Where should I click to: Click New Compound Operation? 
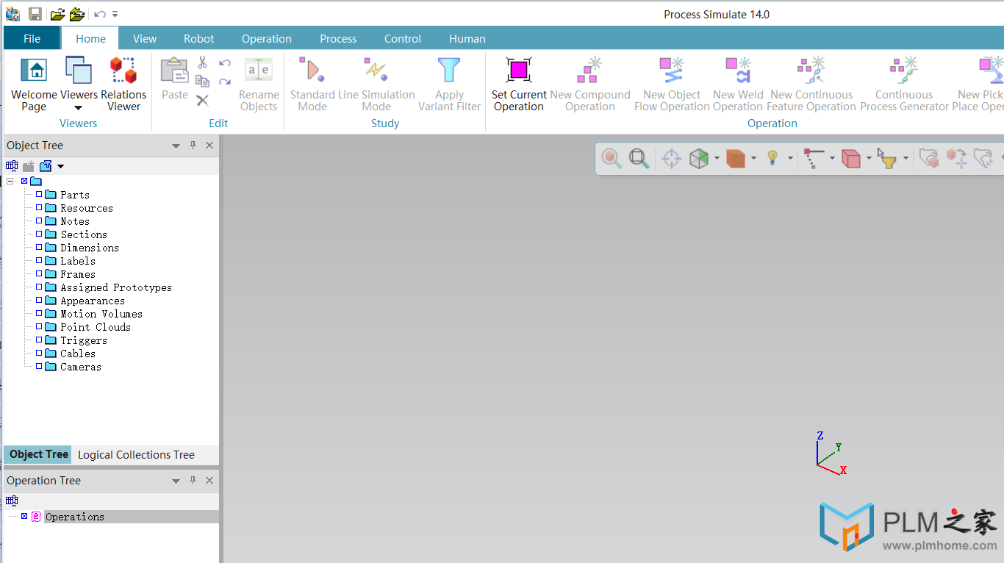590,84
